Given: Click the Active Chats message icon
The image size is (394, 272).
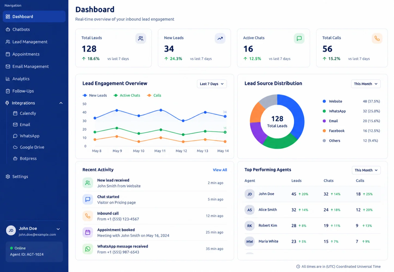Looking at the screenshot, I should click(299, 38).
